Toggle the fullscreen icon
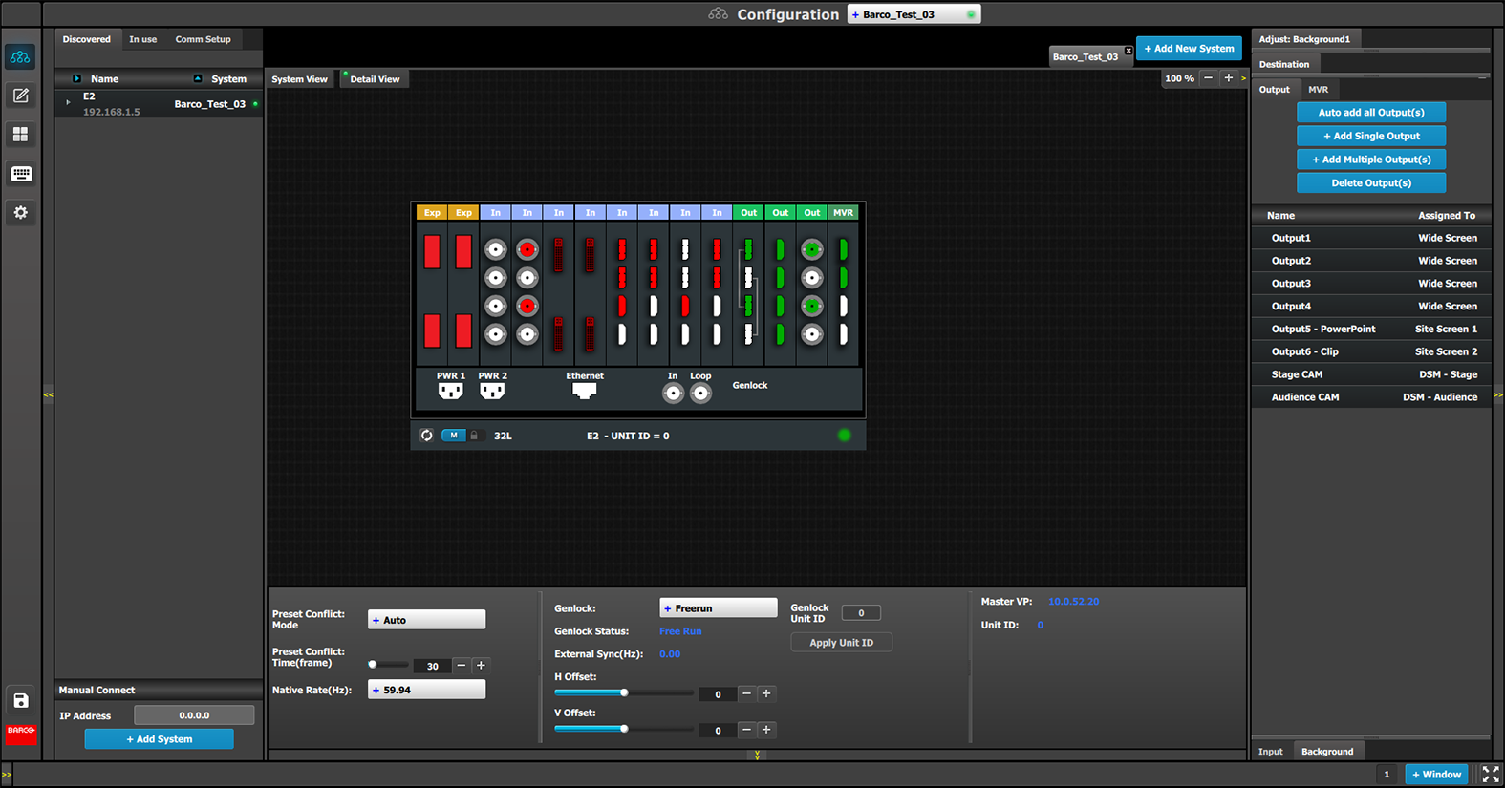The image size is (1505, 788). (1490, 775)
